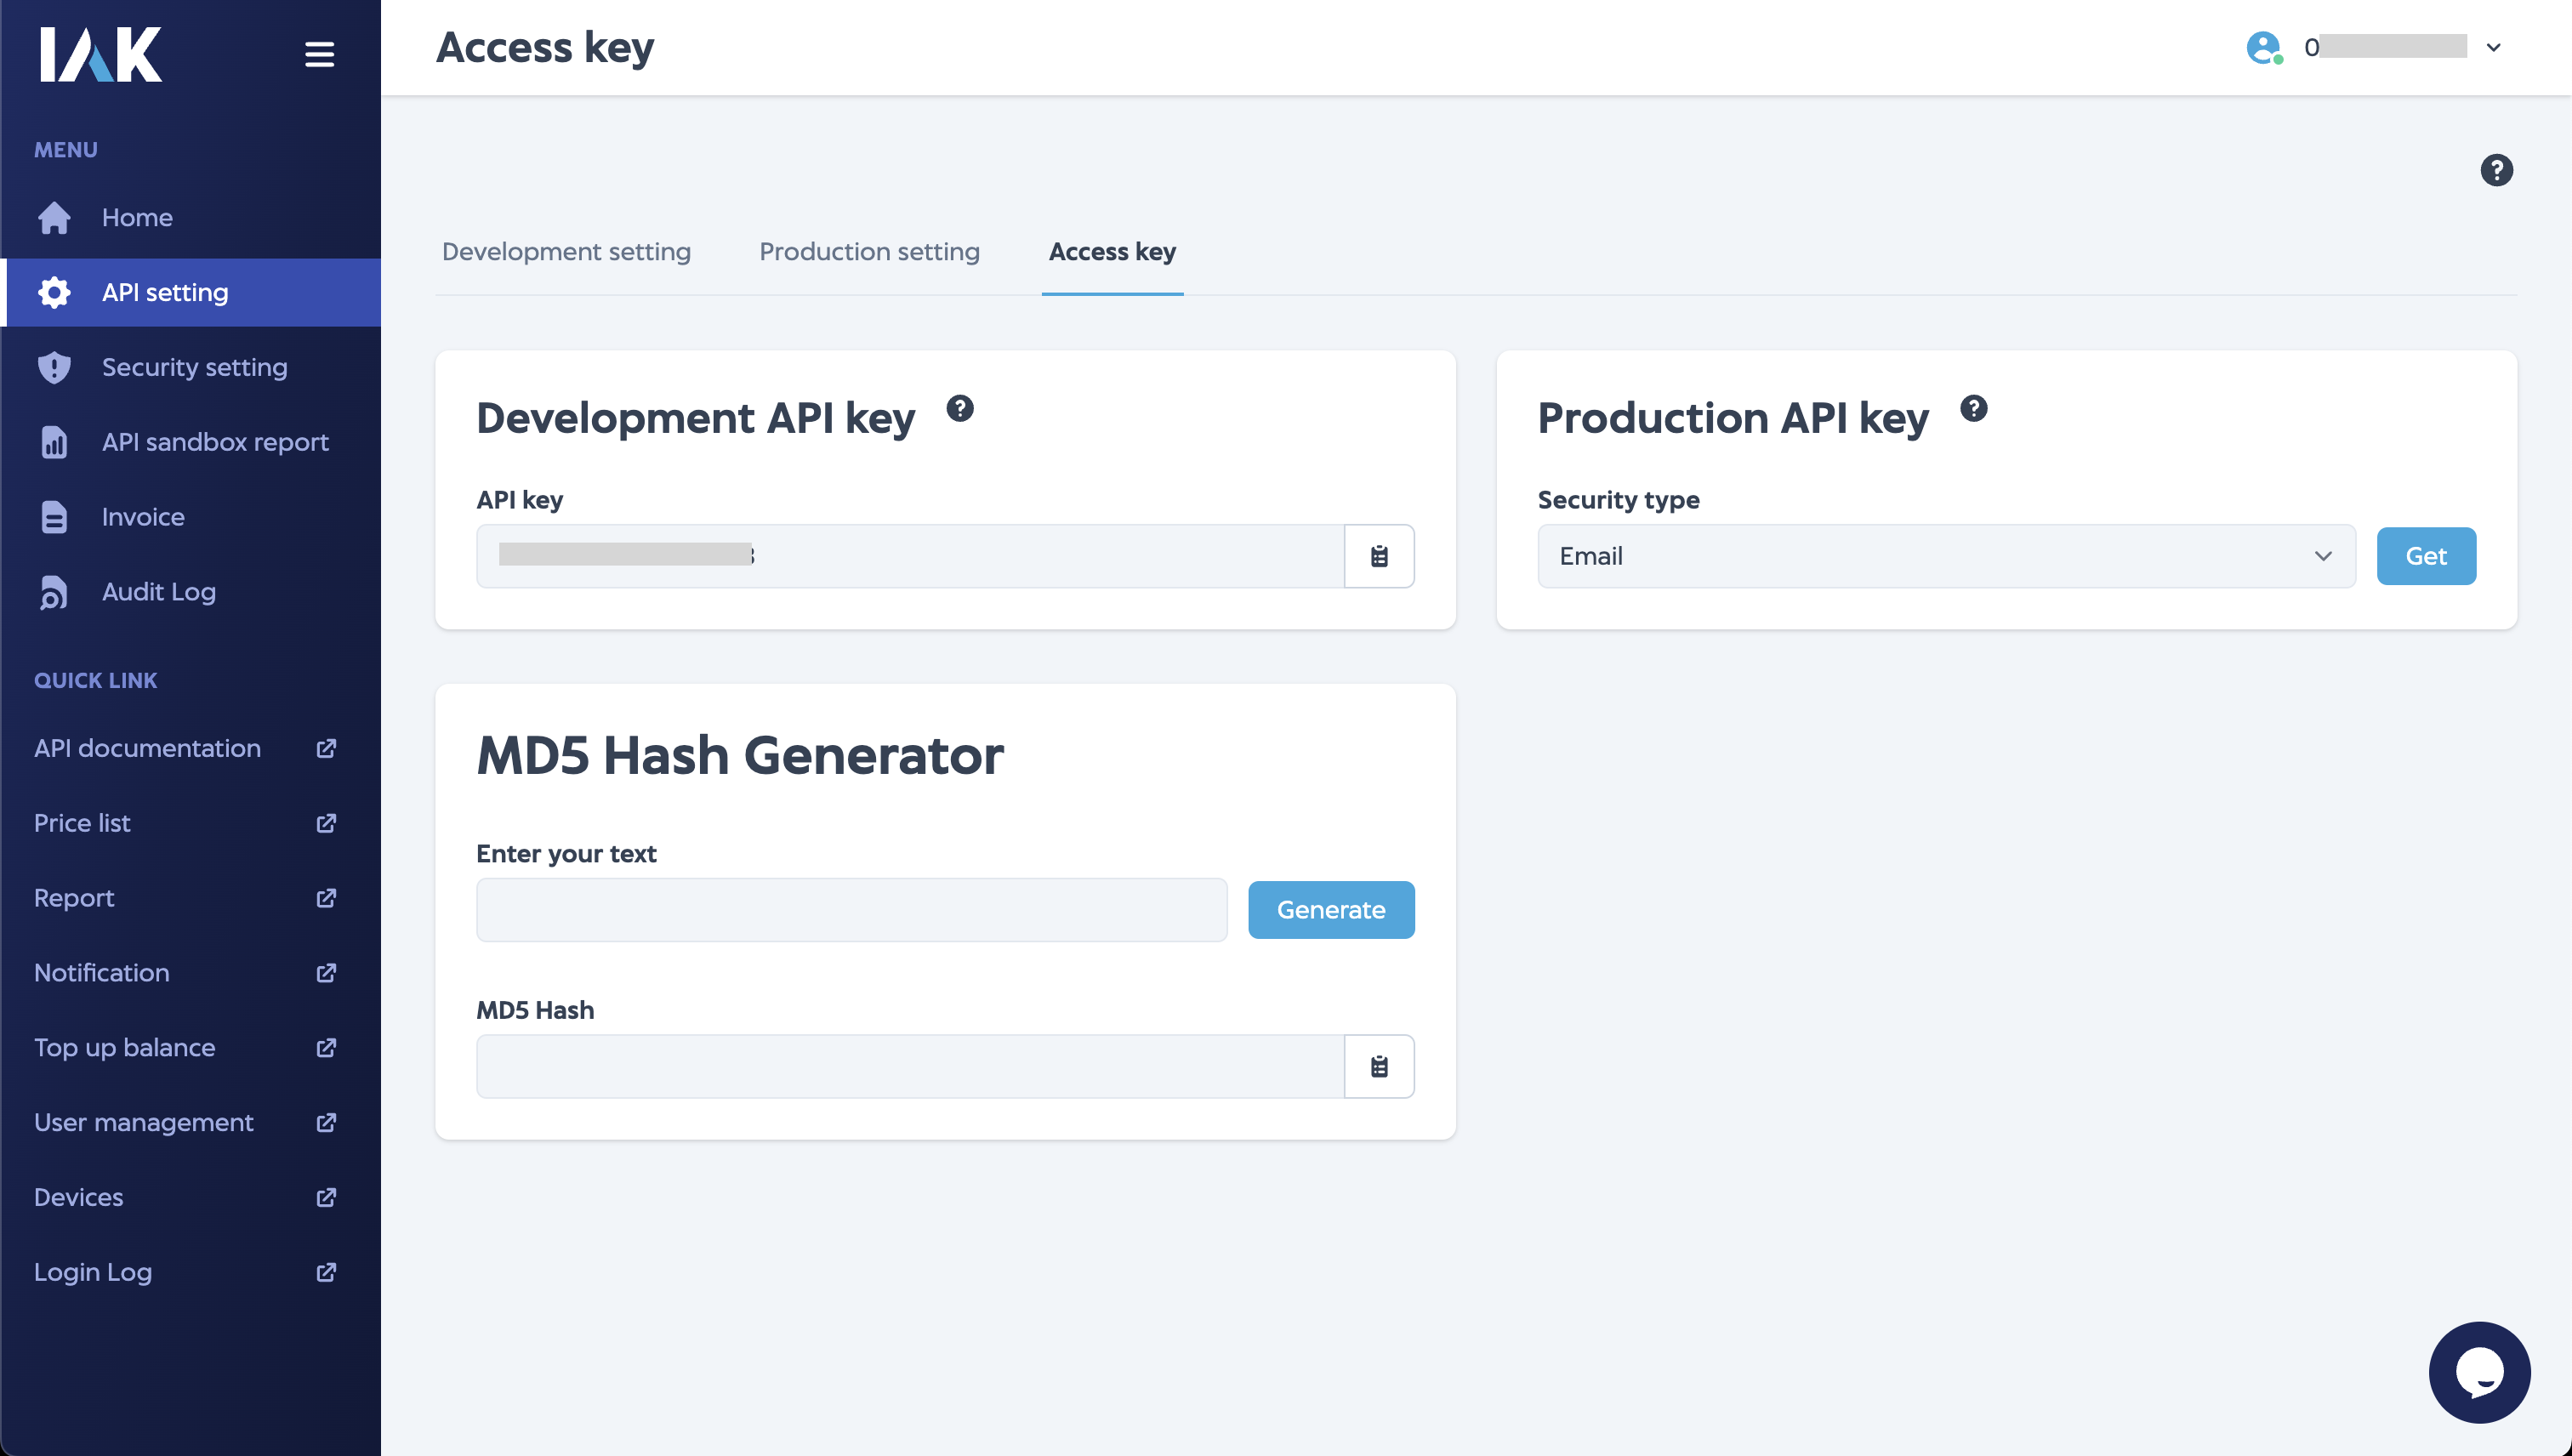Click help icon next to Development API key

(959, 408)
